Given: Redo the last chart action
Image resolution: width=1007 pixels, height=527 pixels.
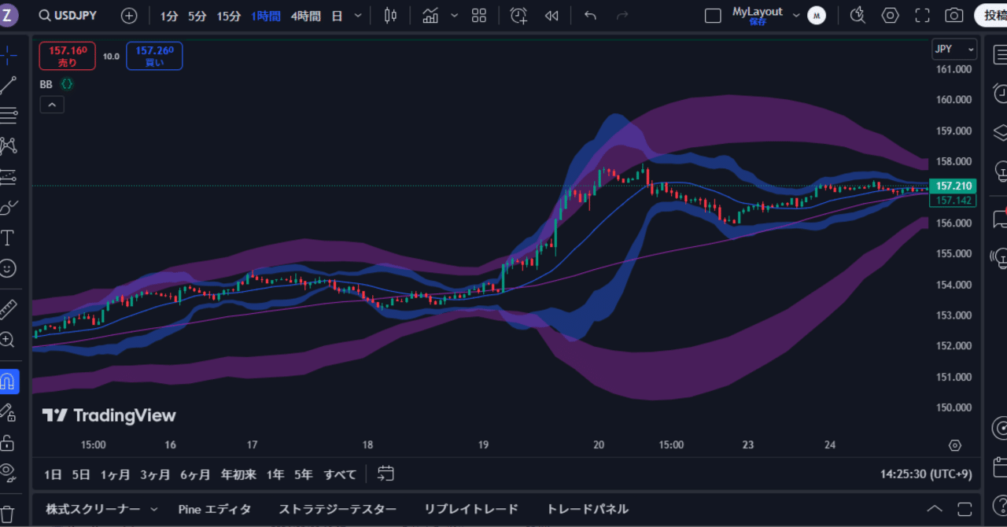Looking at the screenshot, I should pos(622,16).
